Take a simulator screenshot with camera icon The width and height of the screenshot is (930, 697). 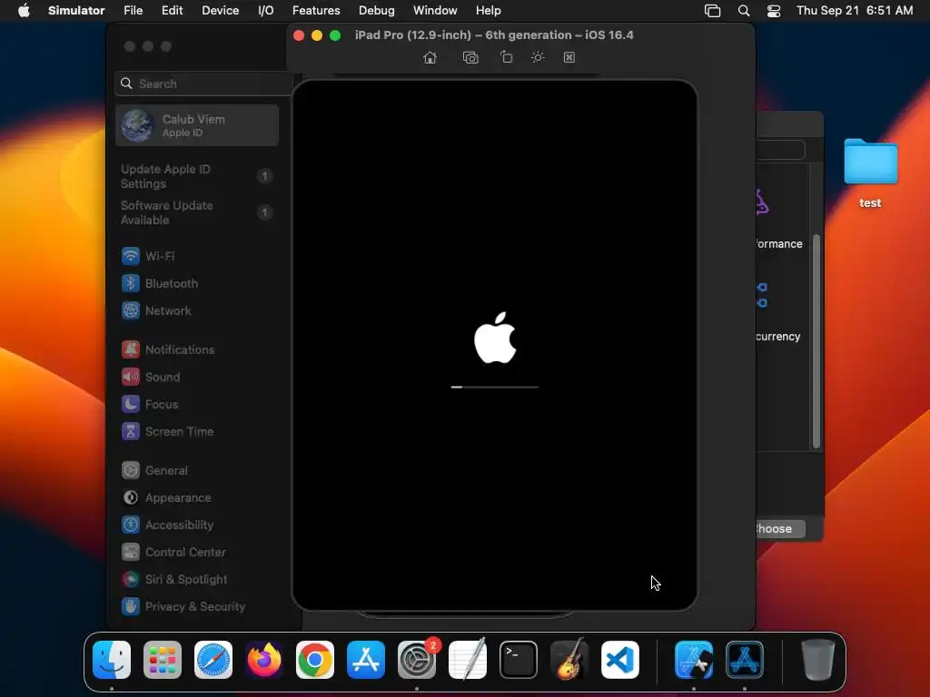[470, 57]
